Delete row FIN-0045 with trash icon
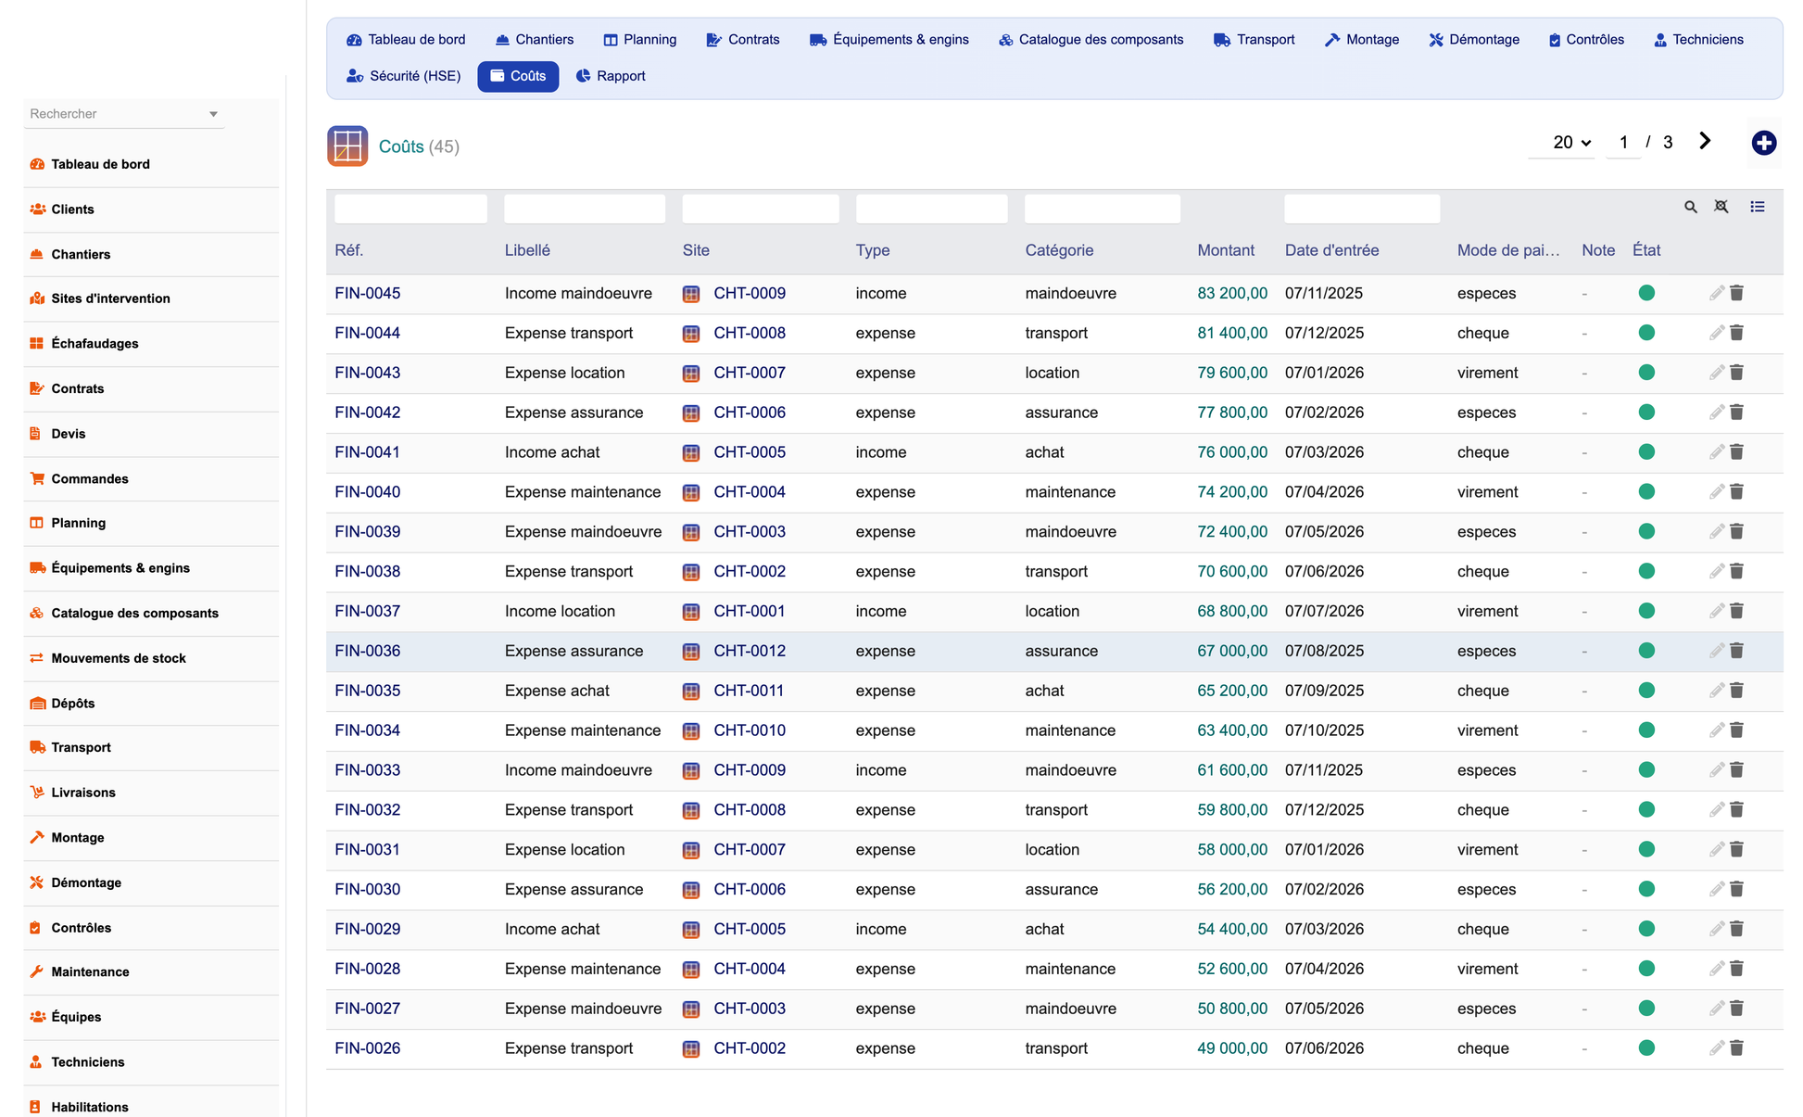1803x1117 pixels. [x=1737, y=293]
